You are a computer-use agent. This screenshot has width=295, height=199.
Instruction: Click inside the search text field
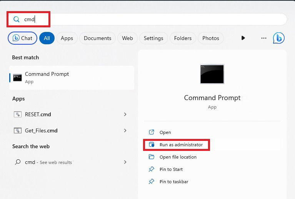click(x=147, y=19)
